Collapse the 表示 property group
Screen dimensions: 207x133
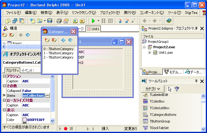pyautogui.click(x=4, y=110)
